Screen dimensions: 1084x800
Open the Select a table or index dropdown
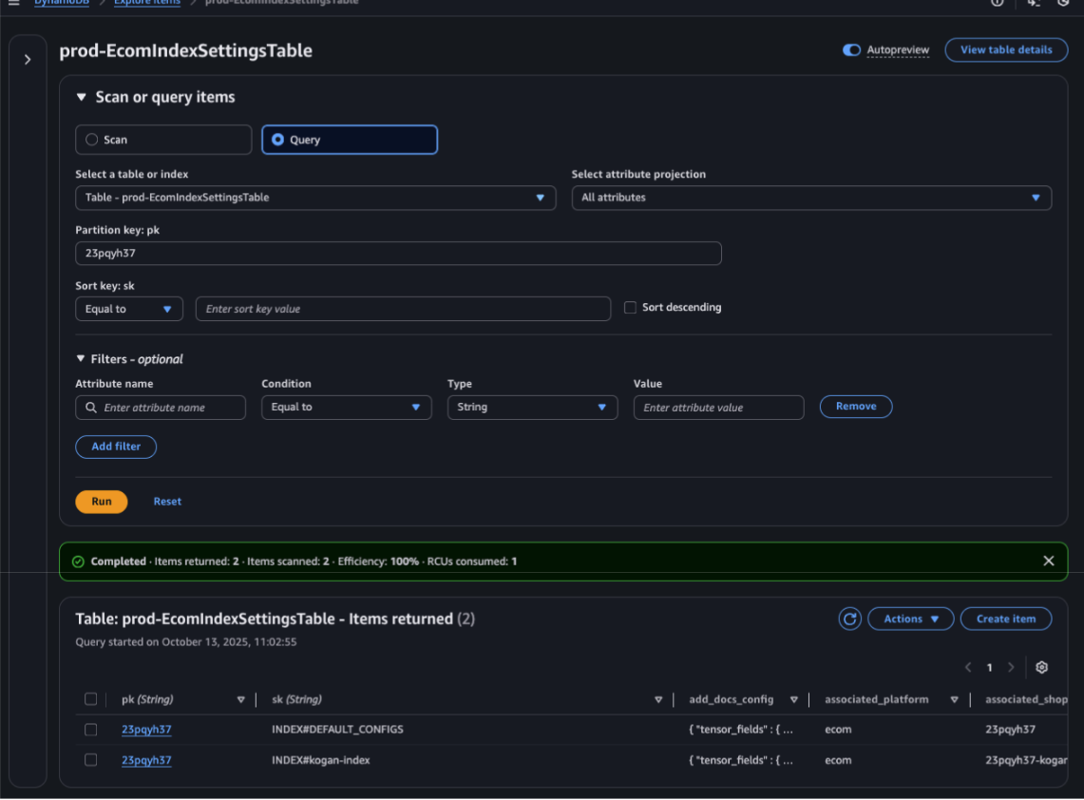click(x=314, y=198)
